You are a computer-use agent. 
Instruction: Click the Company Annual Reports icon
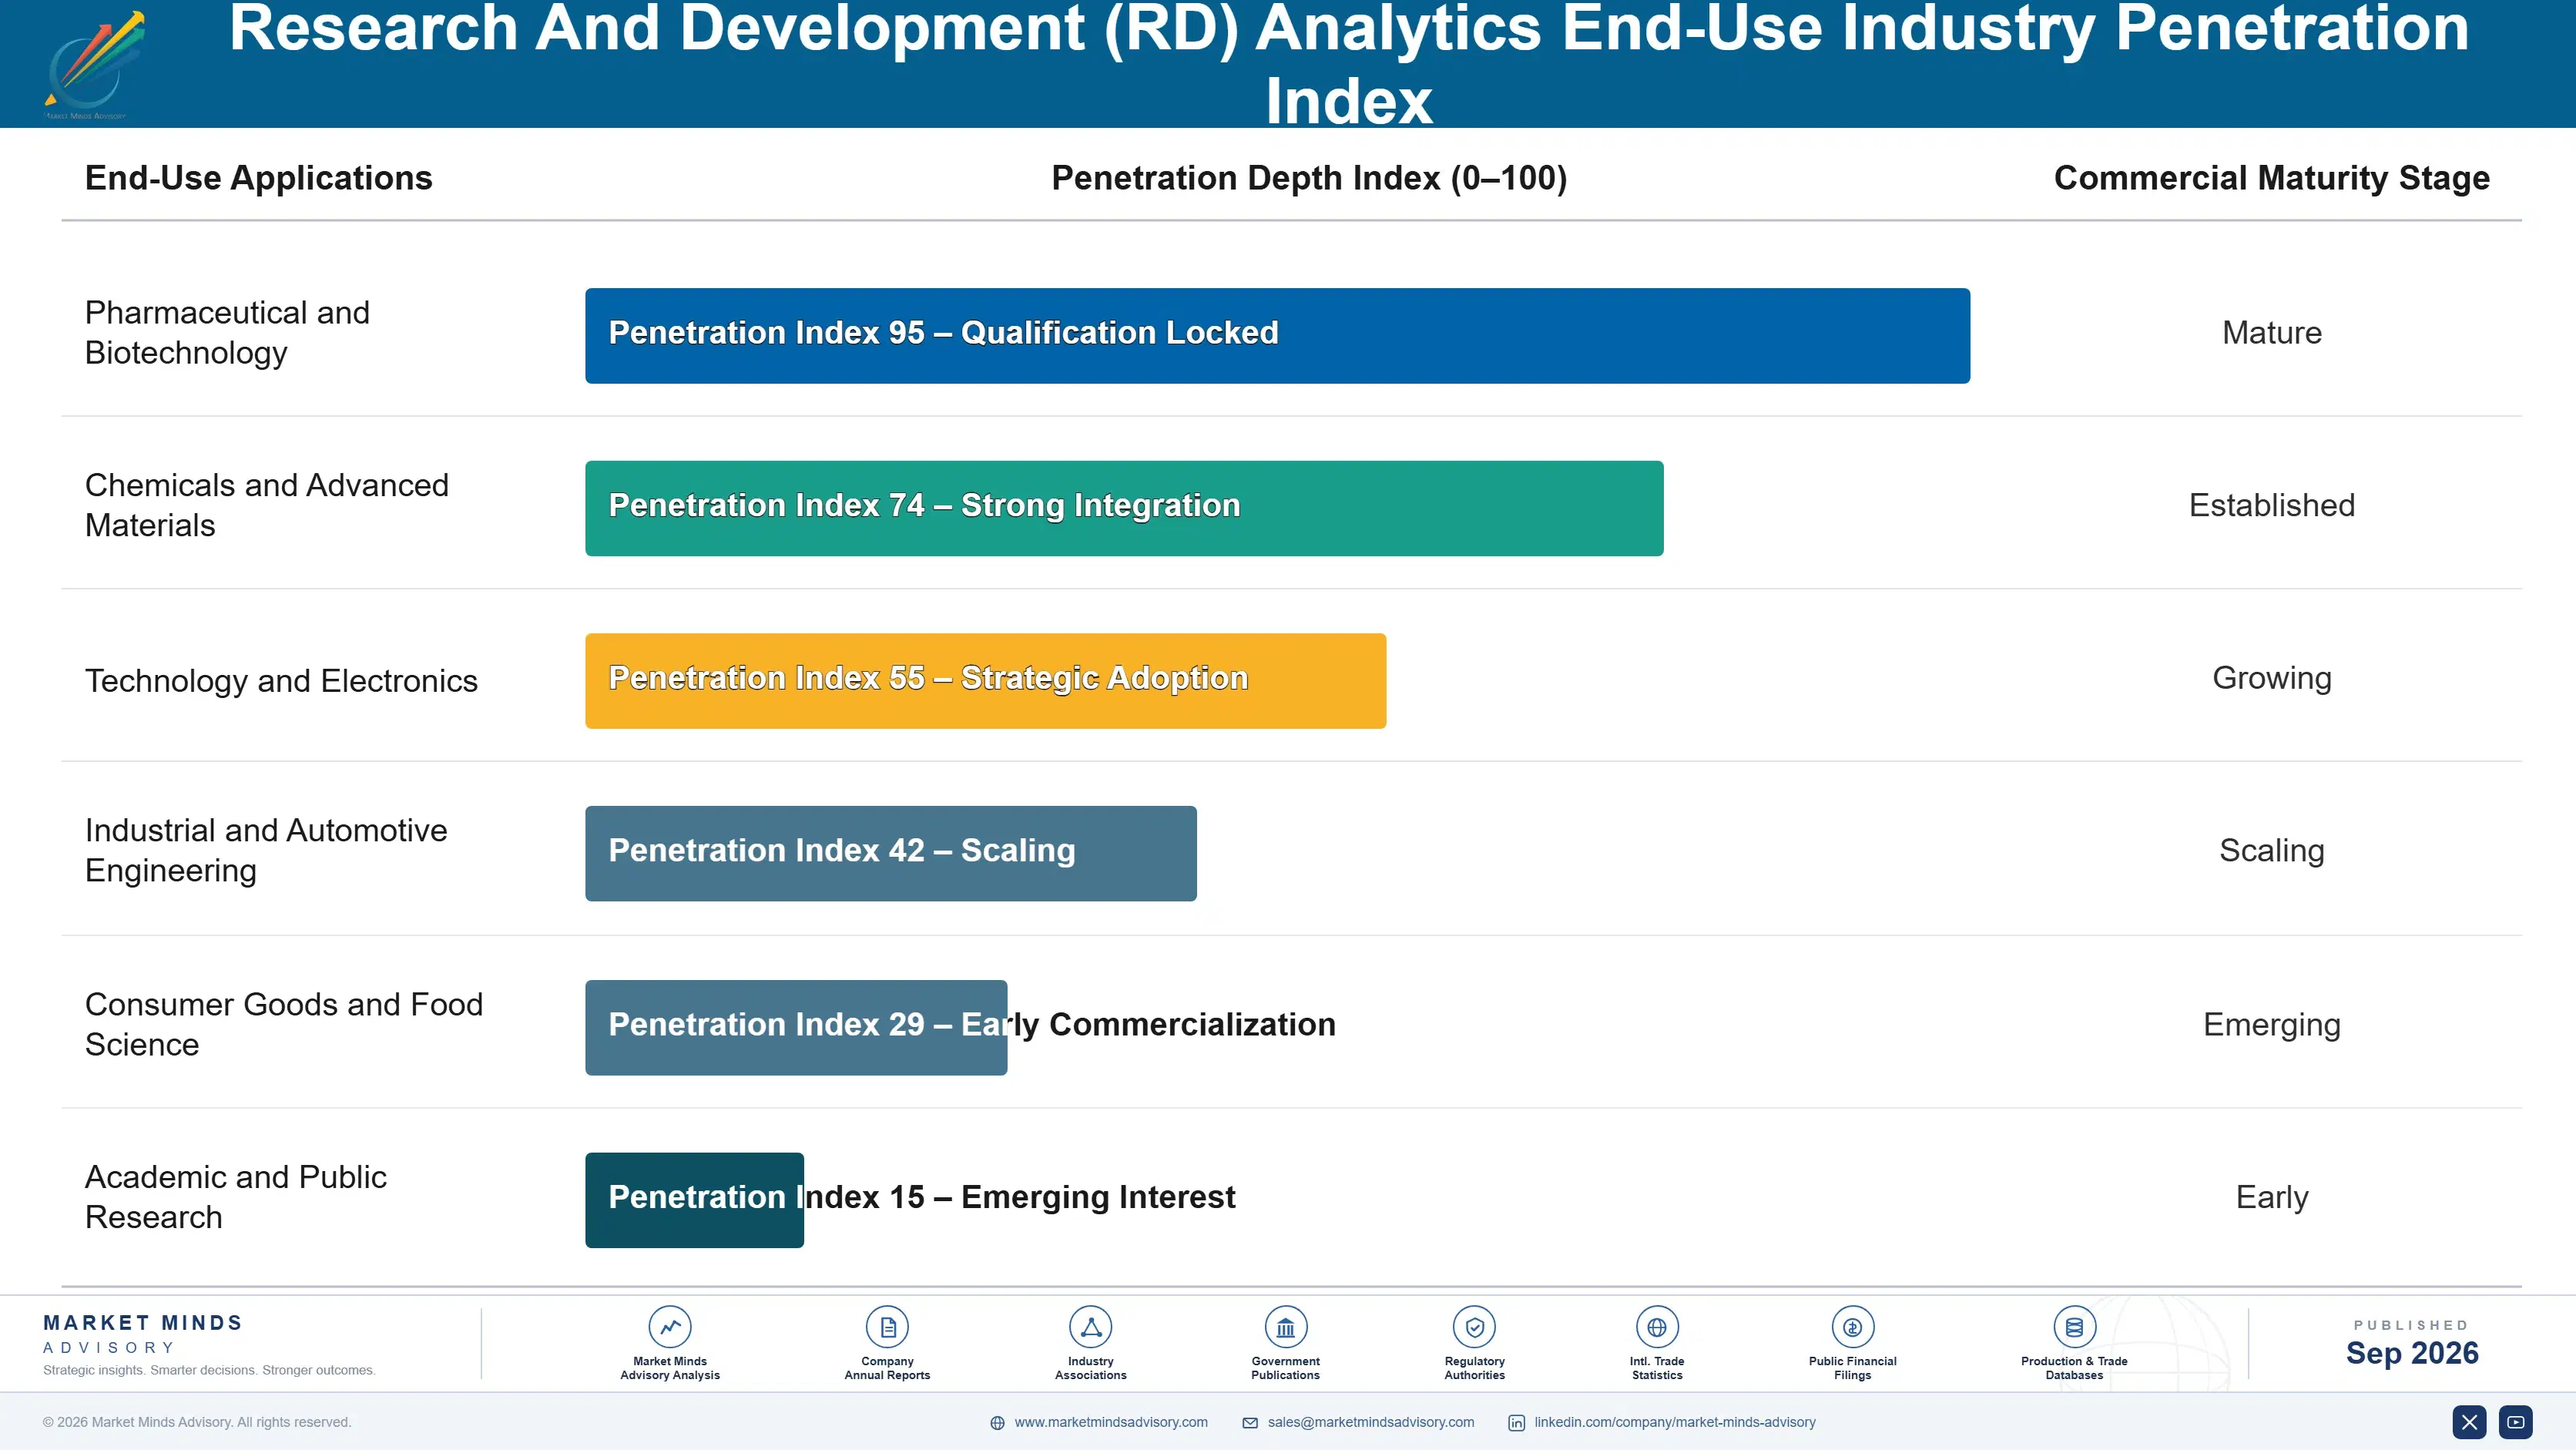coord(887,1327)
